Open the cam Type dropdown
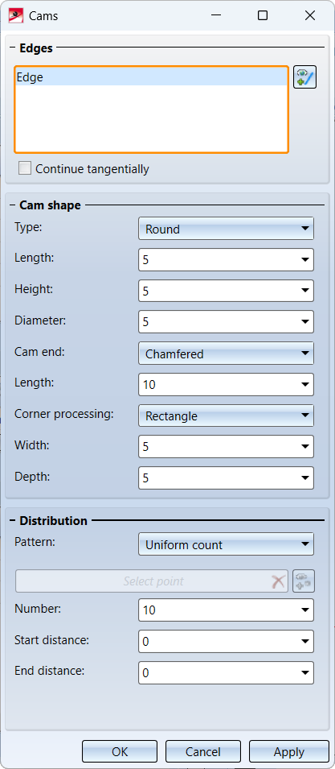 click(x=226, y=229)
